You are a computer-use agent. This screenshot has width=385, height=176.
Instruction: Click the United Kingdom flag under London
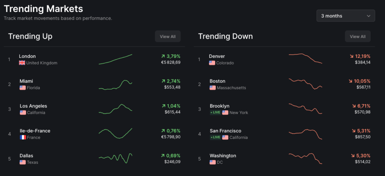click(x=22, y=63)
